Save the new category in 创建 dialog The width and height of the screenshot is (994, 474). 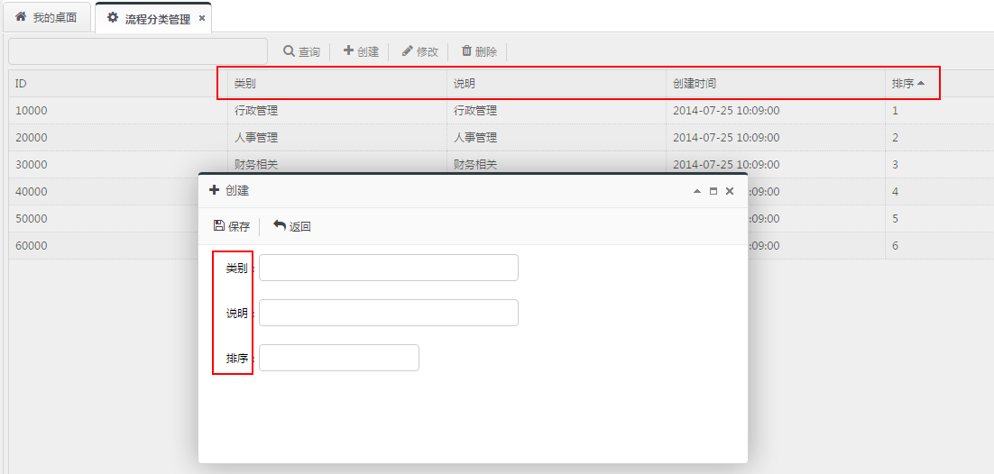click(x=232, y=226)
